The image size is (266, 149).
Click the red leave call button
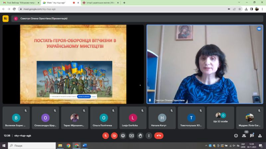pos(159,136)
